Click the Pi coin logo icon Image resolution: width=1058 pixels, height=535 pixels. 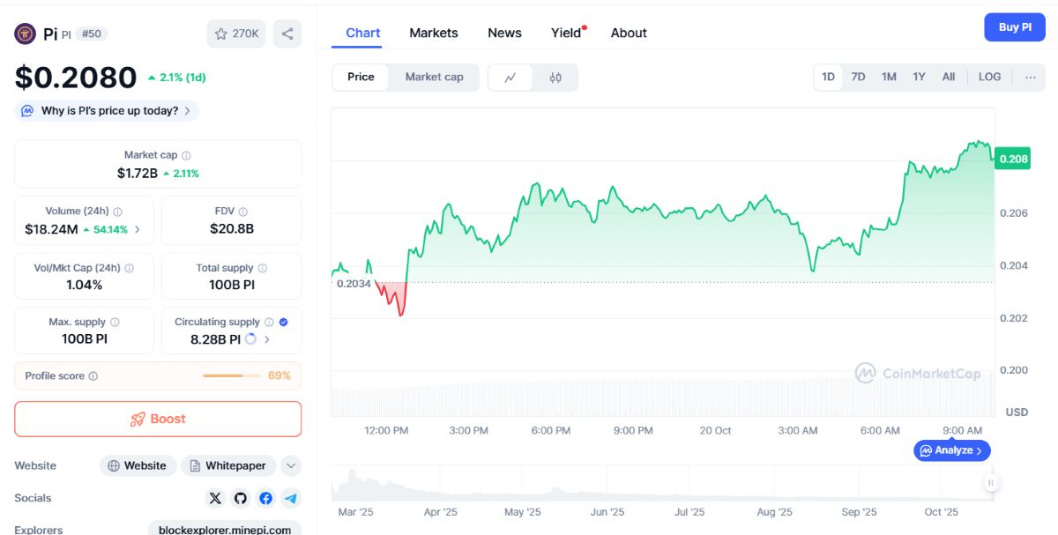pos(25,33)
